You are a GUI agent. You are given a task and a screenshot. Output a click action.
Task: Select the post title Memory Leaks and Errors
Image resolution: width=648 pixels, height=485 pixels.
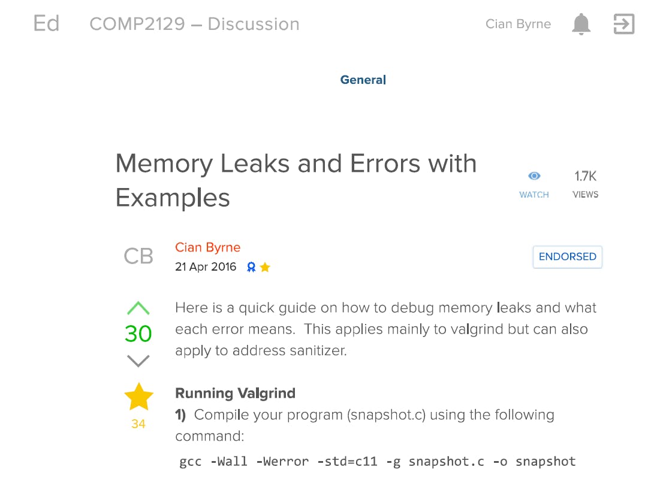pyautogui.click(x=296, y=180)
